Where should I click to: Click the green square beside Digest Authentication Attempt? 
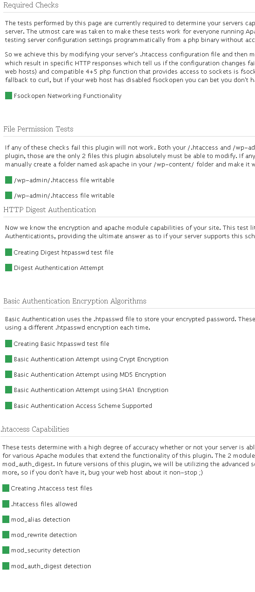[8, 268]
